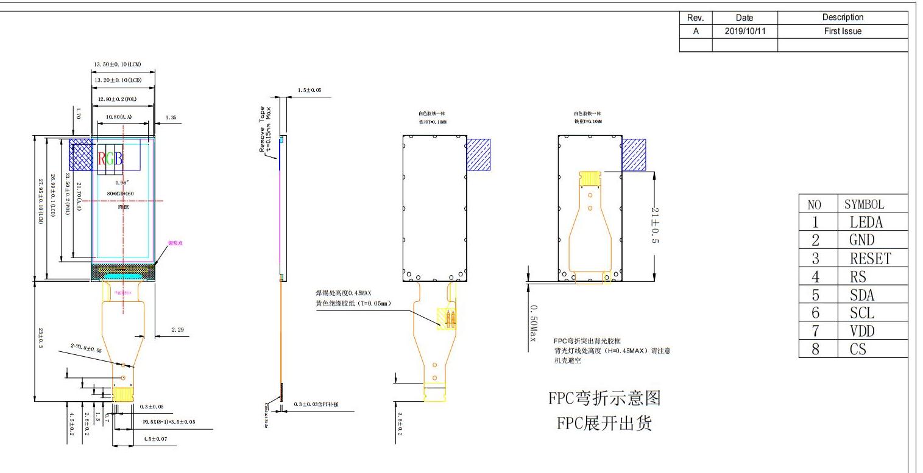Click the Rev. column header

695,18
